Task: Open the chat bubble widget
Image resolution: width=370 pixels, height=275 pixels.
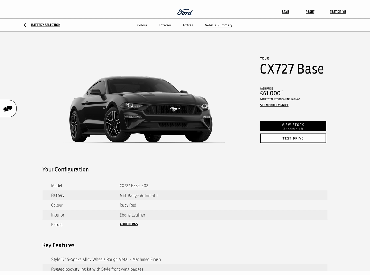Action: coord(8,109)
